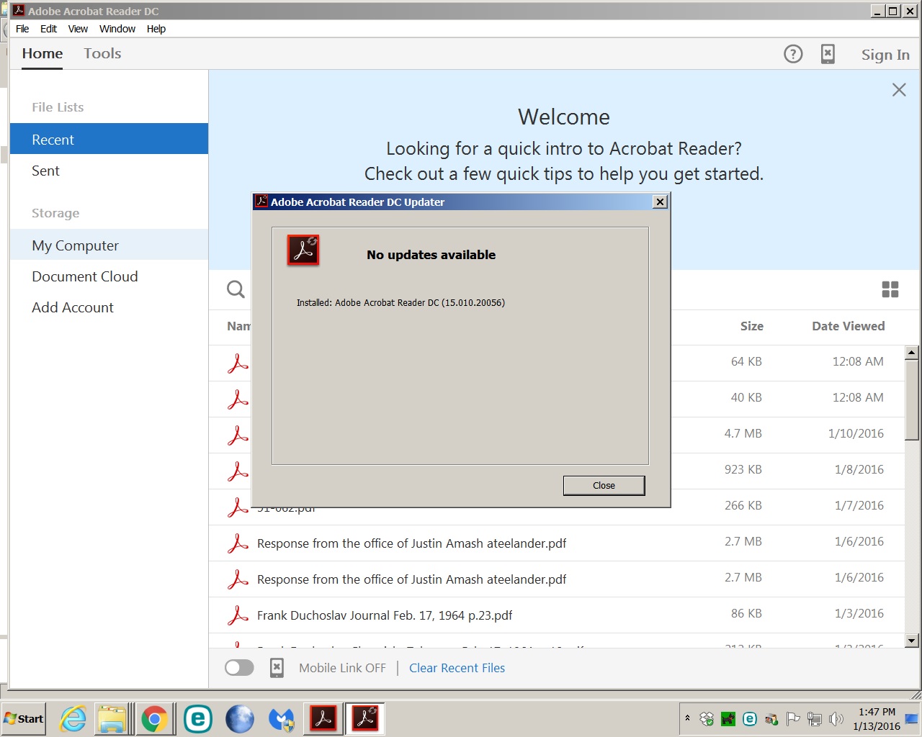Open the File menu
The height and width of the screenshot is (737, 922).
22,29
